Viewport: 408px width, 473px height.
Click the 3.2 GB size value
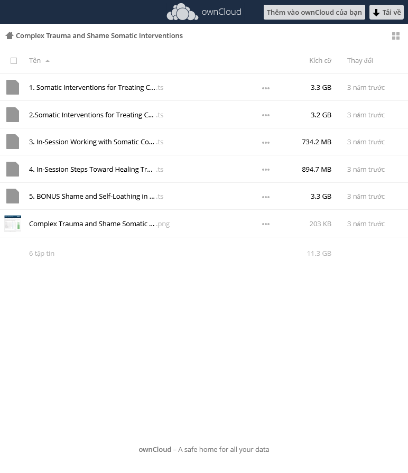pos(321,115)
